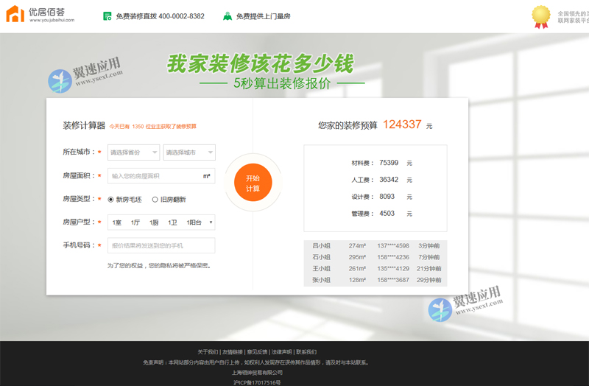Image resolution: width=589 pixels, height=386 pixels.
Task: Click the green phone hotline icon
Action: (x=107, y=16)
